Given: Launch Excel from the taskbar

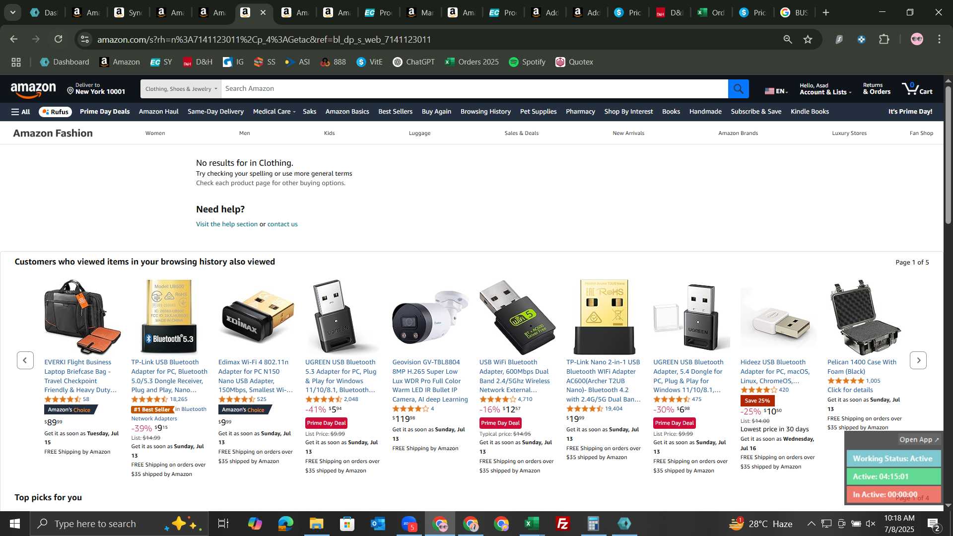Looking at the screenshot, I should point(532,524).
